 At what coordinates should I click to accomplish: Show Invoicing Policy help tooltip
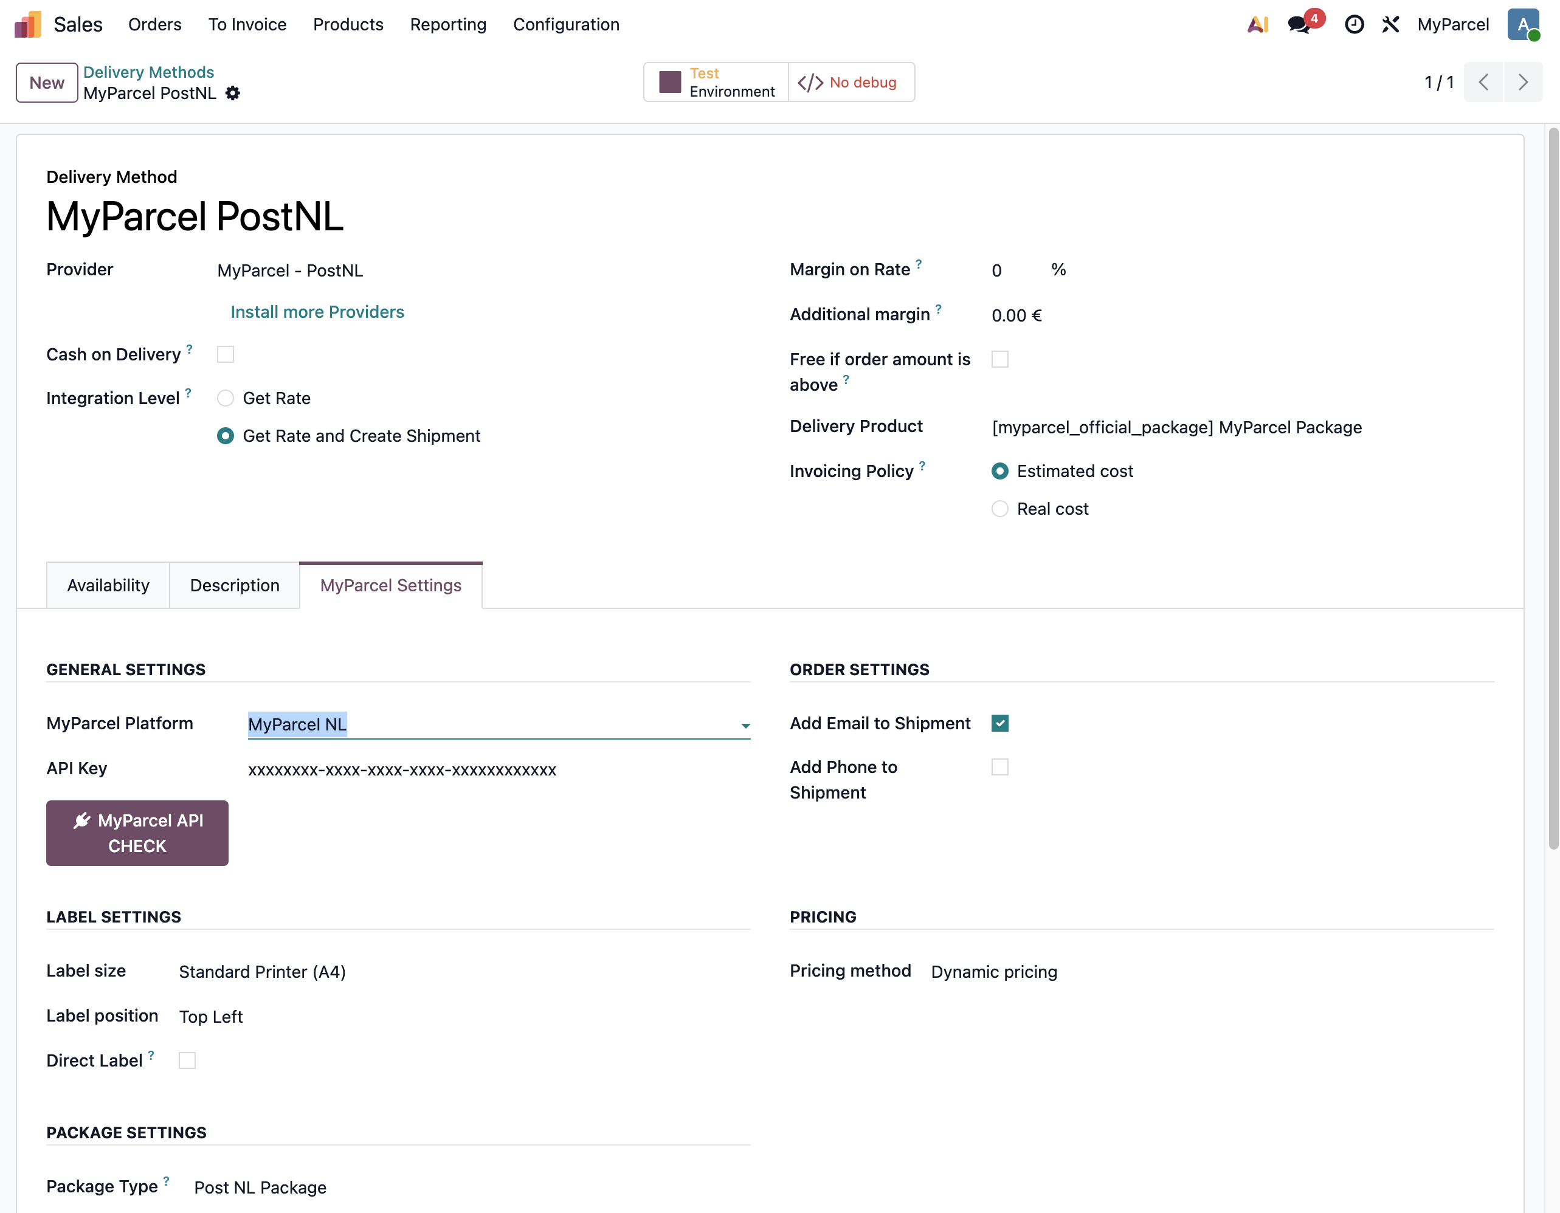[922, 466]
